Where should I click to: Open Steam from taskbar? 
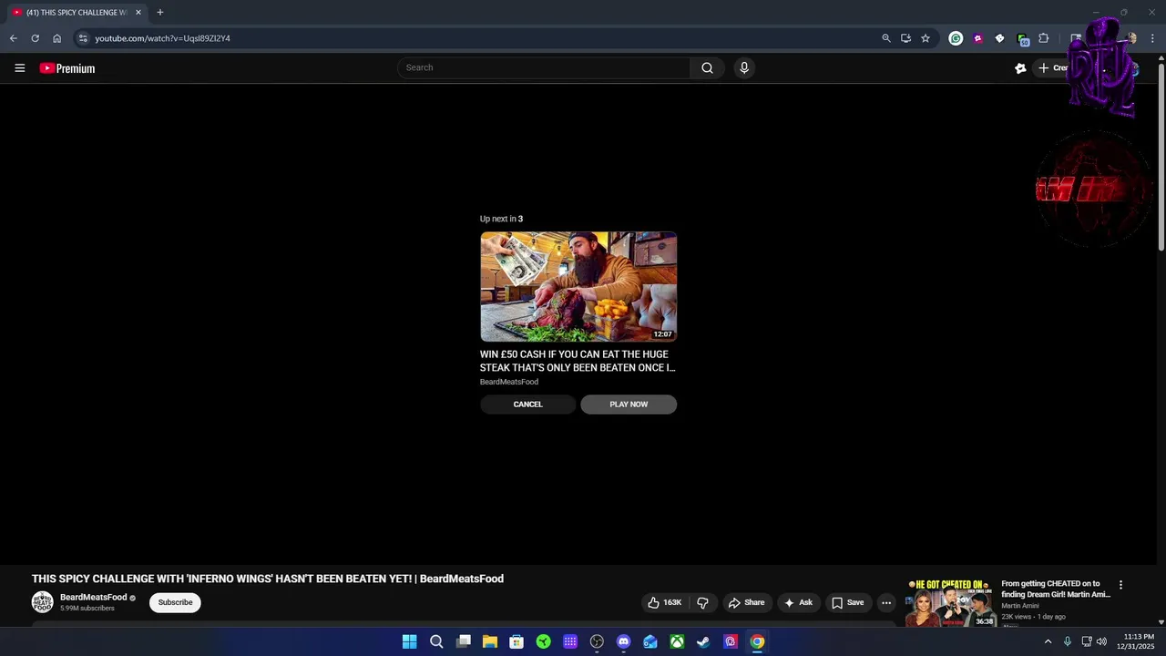point(703,641)
